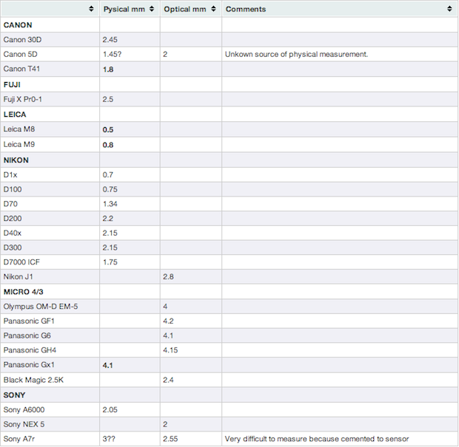Click the 2.4 optical value
The height and width of the screenshot is (447, 459).
[168, 380]
